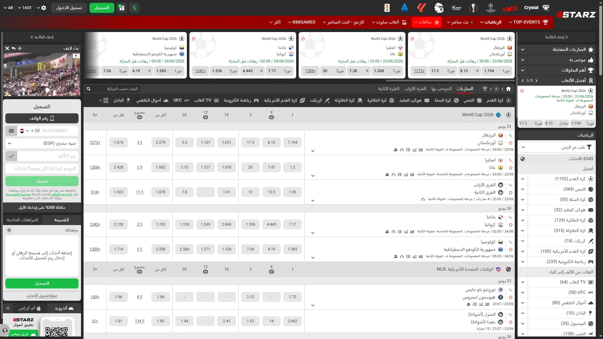Click the green dollar deposit icon
The height and width of the screenshot is (339, 603).
[134, 8]
